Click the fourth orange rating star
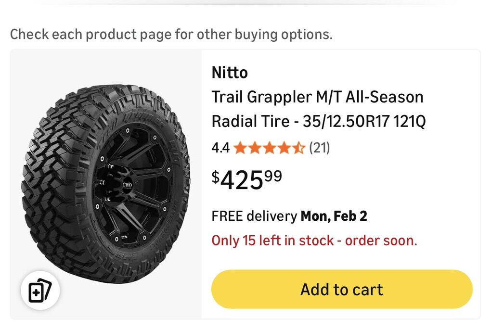Image resolution: width=491 pixels, height=329 pixels. coord(284,148)
